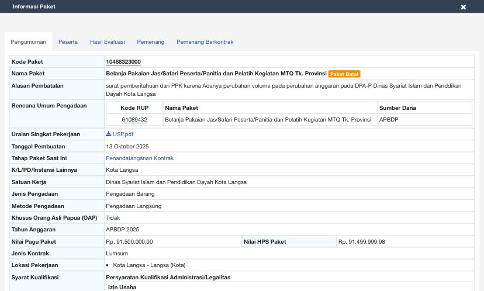This screenshot has width=484, height=291.
Task: Click the orange Paket Batal badge
Action: point(344,74)
